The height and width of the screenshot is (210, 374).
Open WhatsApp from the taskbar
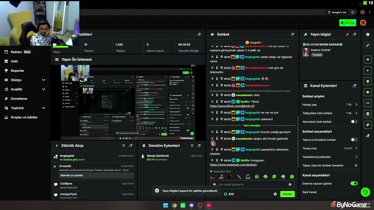(183, 205)
